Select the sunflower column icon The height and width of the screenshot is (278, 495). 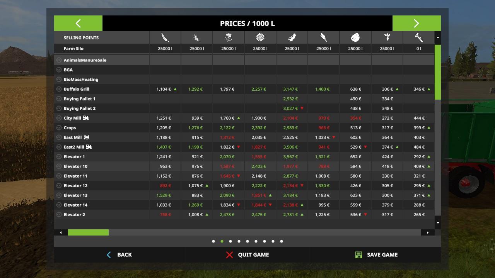[260, 37]
